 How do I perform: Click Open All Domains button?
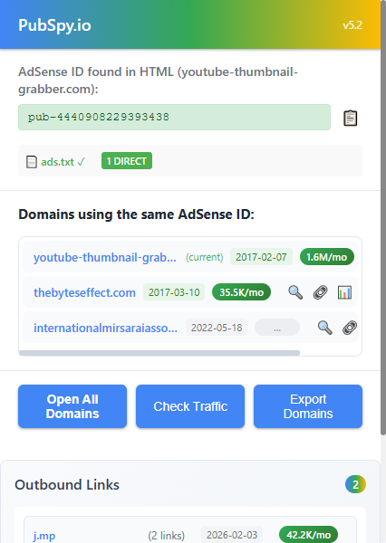tap(72, 406)
